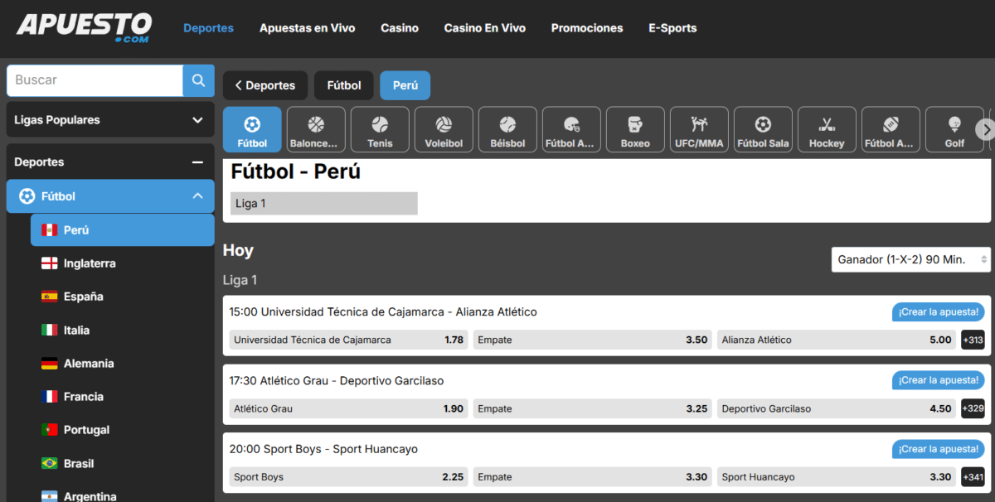The image size is (995, 502).
Task: Open the Ganador (1-X-2) 90 Min. dropdown
Action: point(910,259)
